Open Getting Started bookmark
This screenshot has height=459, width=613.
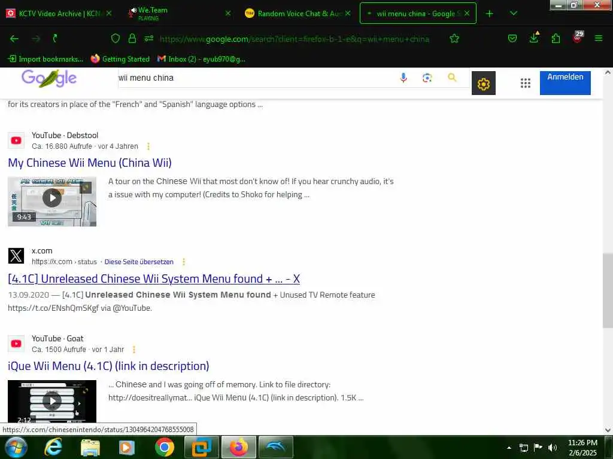(x=120, y=59)
